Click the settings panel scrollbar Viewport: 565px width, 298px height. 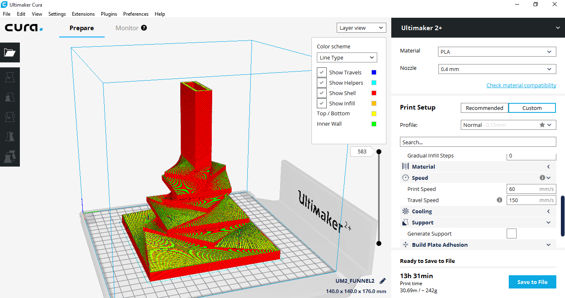click(x=563, y=216)
